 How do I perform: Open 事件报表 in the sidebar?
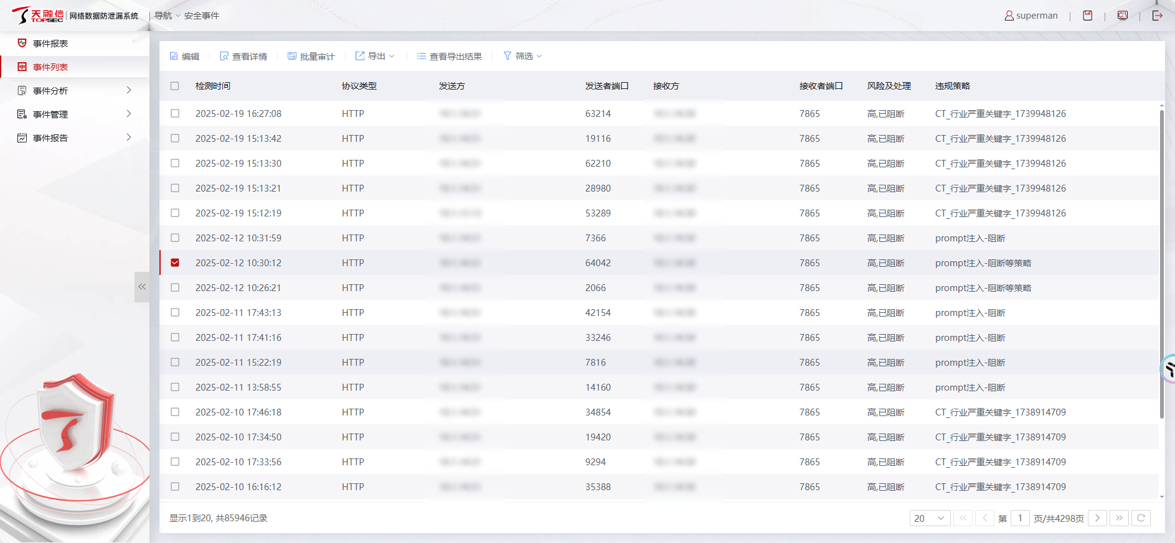tap(50, 44)
